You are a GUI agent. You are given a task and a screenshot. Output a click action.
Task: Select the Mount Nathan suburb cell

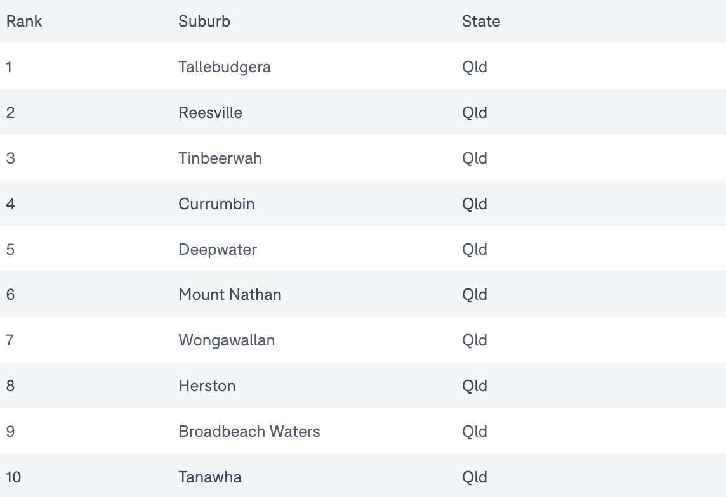[230, 295]
